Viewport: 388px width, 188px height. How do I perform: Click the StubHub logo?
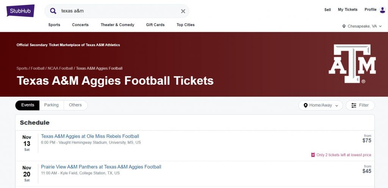point(20,11)
